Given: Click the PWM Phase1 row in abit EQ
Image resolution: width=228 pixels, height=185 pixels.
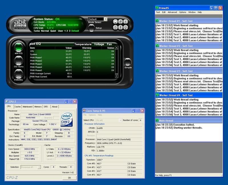Looking at the screenshot, I should point(72,58).
